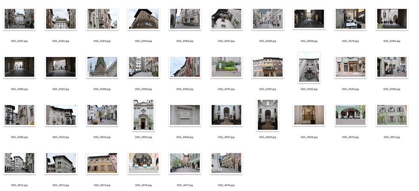Click the file name DSC_4605.jpg
419x191 pixels.
[144, 137]
